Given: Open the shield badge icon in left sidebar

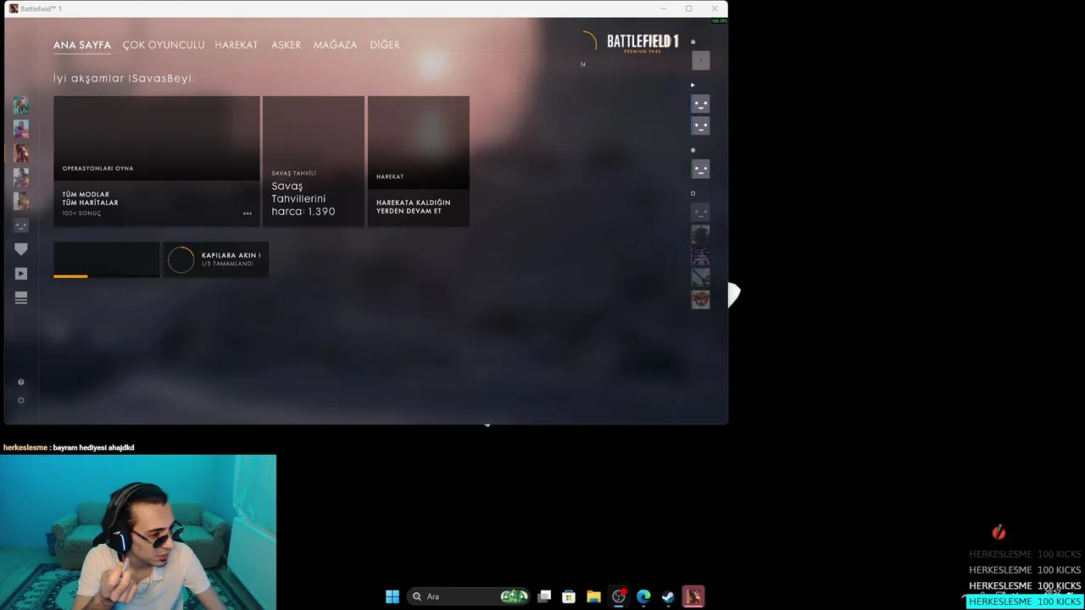Looking at the screenshot, I should point(21,249).
